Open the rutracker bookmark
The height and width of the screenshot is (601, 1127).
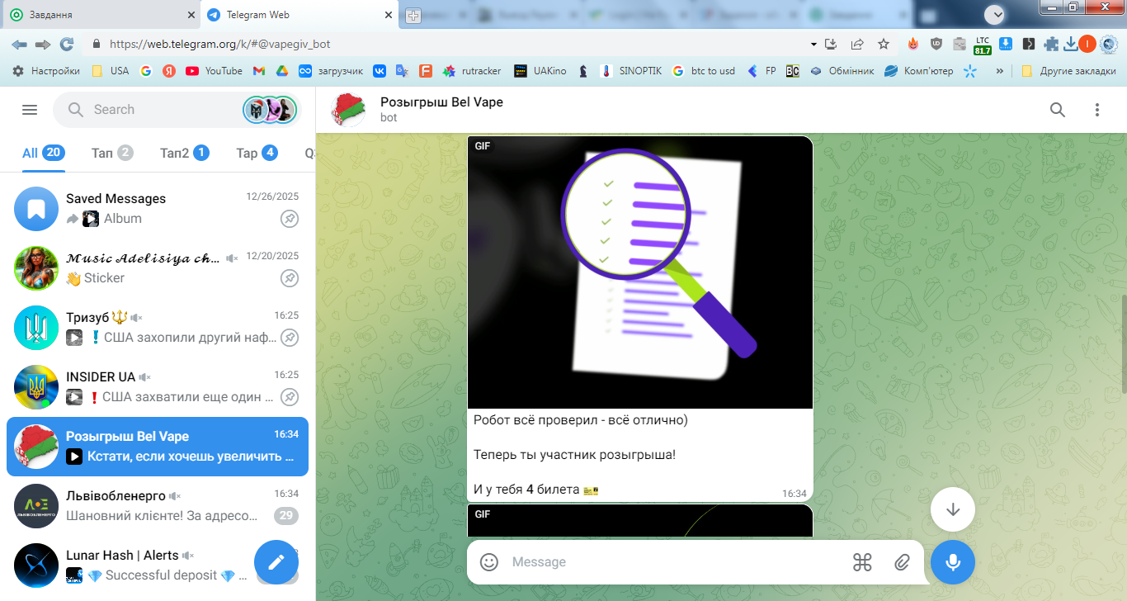pyautogui.click(x=472, y=71)
